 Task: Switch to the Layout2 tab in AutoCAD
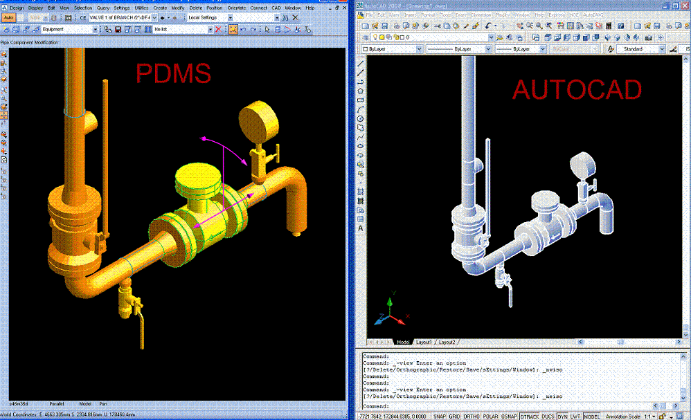tap(447, 342)
